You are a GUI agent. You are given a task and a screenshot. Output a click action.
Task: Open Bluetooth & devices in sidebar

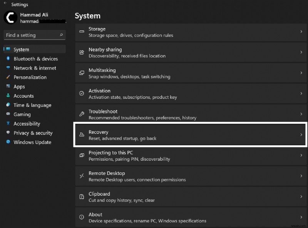(35, 59)
